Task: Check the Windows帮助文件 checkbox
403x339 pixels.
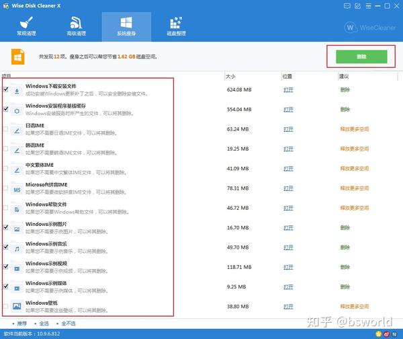Action: (5, 208)
